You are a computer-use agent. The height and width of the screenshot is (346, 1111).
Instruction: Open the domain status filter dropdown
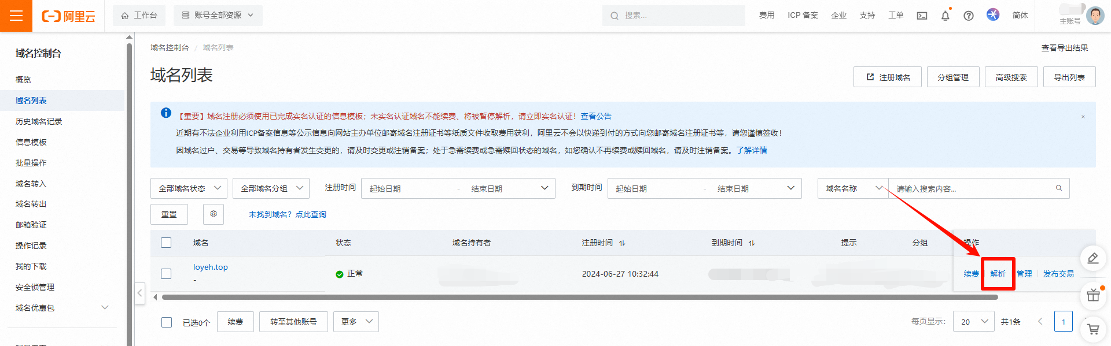pyautogui.click(x=189, y=188)
